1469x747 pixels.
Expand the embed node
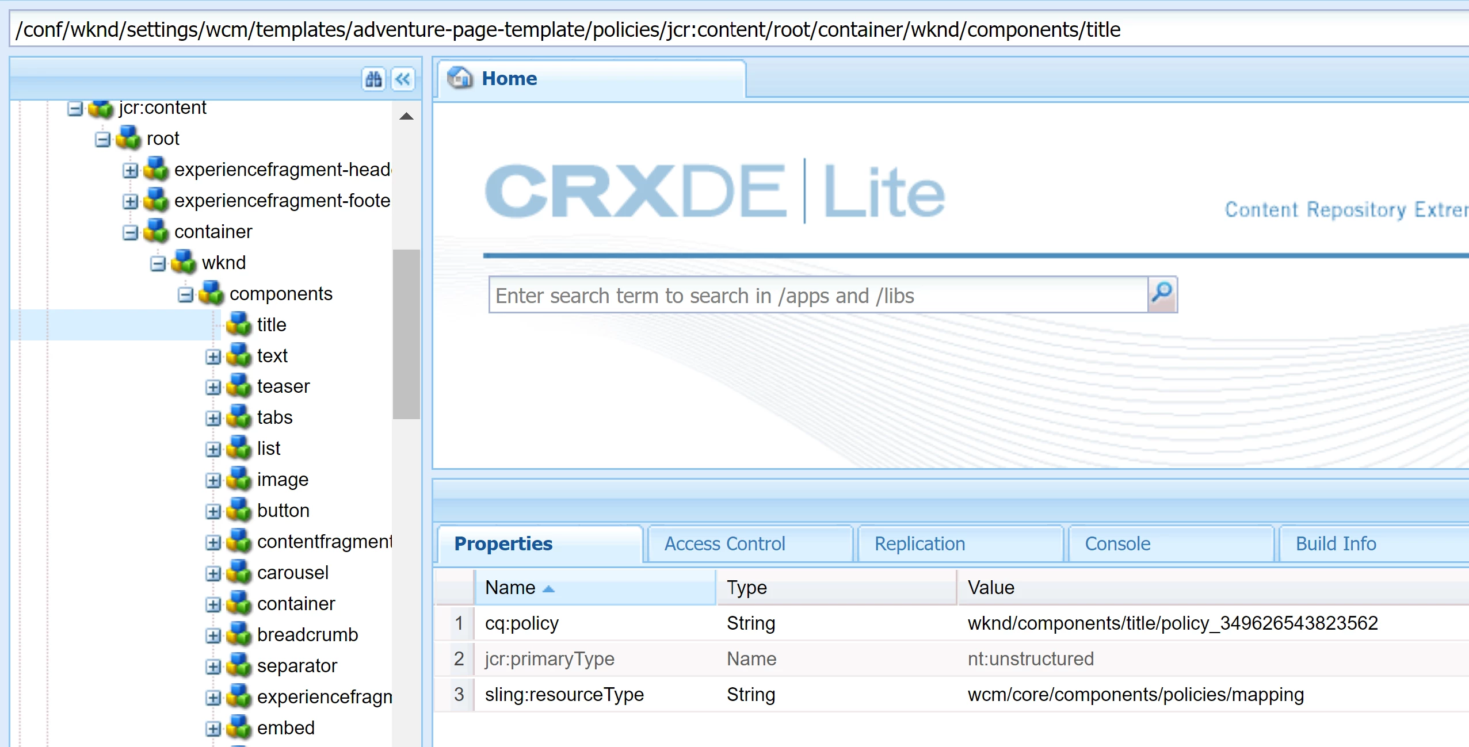click(x=213, y=729)
